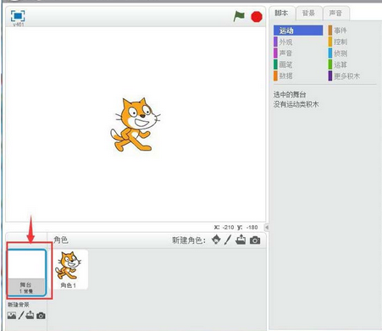
Task: Click the 没有运动类积木 message text
Action: (x=296, y=104)
